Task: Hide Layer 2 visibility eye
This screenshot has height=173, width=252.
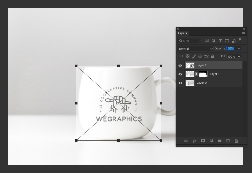Action: click(x=180, y=65)
